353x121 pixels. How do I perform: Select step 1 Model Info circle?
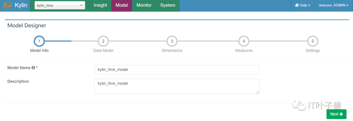(x=39, y=41)
